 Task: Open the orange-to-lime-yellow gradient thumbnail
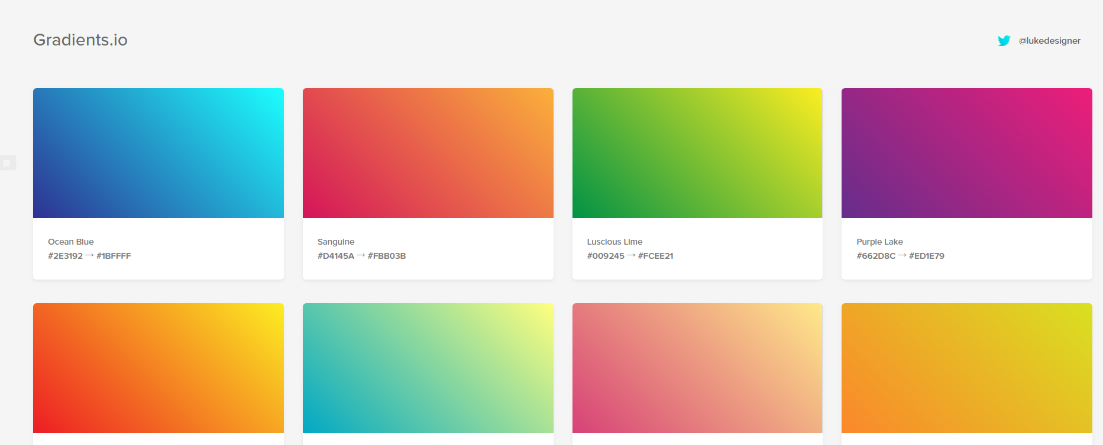tap(967, 368)
